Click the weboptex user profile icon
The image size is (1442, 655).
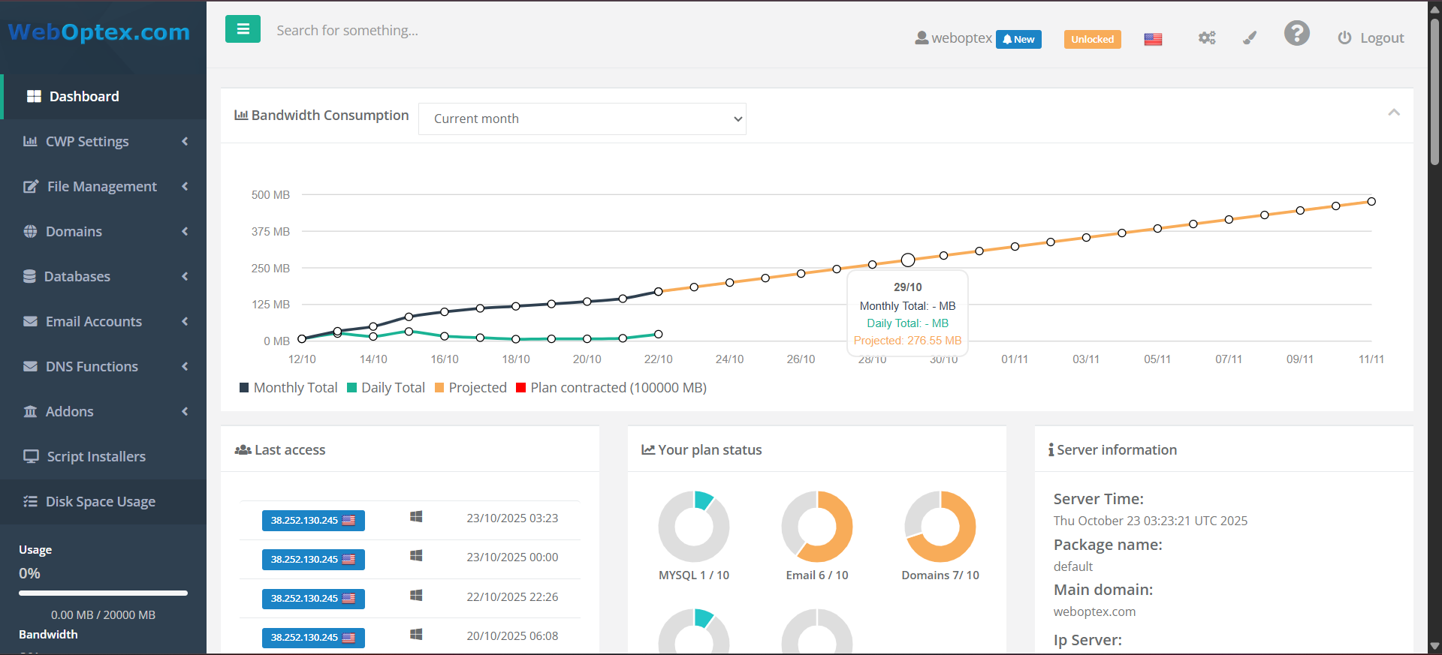[922, 38]
